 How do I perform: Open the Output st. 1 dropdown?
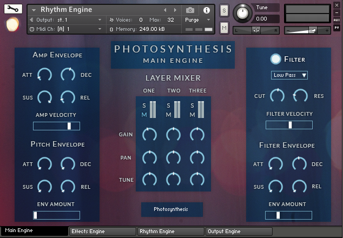pos(67,20)
